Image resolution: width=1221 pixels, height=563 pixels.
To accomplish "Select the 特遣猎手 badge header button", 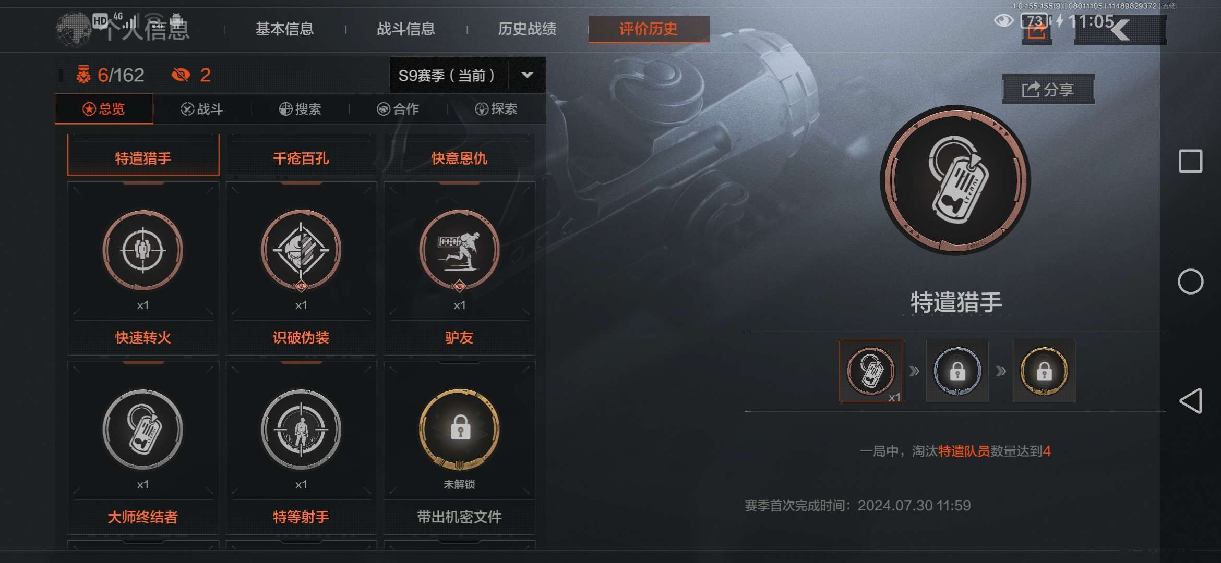I will pyautogui.click(x=143, y=158).
